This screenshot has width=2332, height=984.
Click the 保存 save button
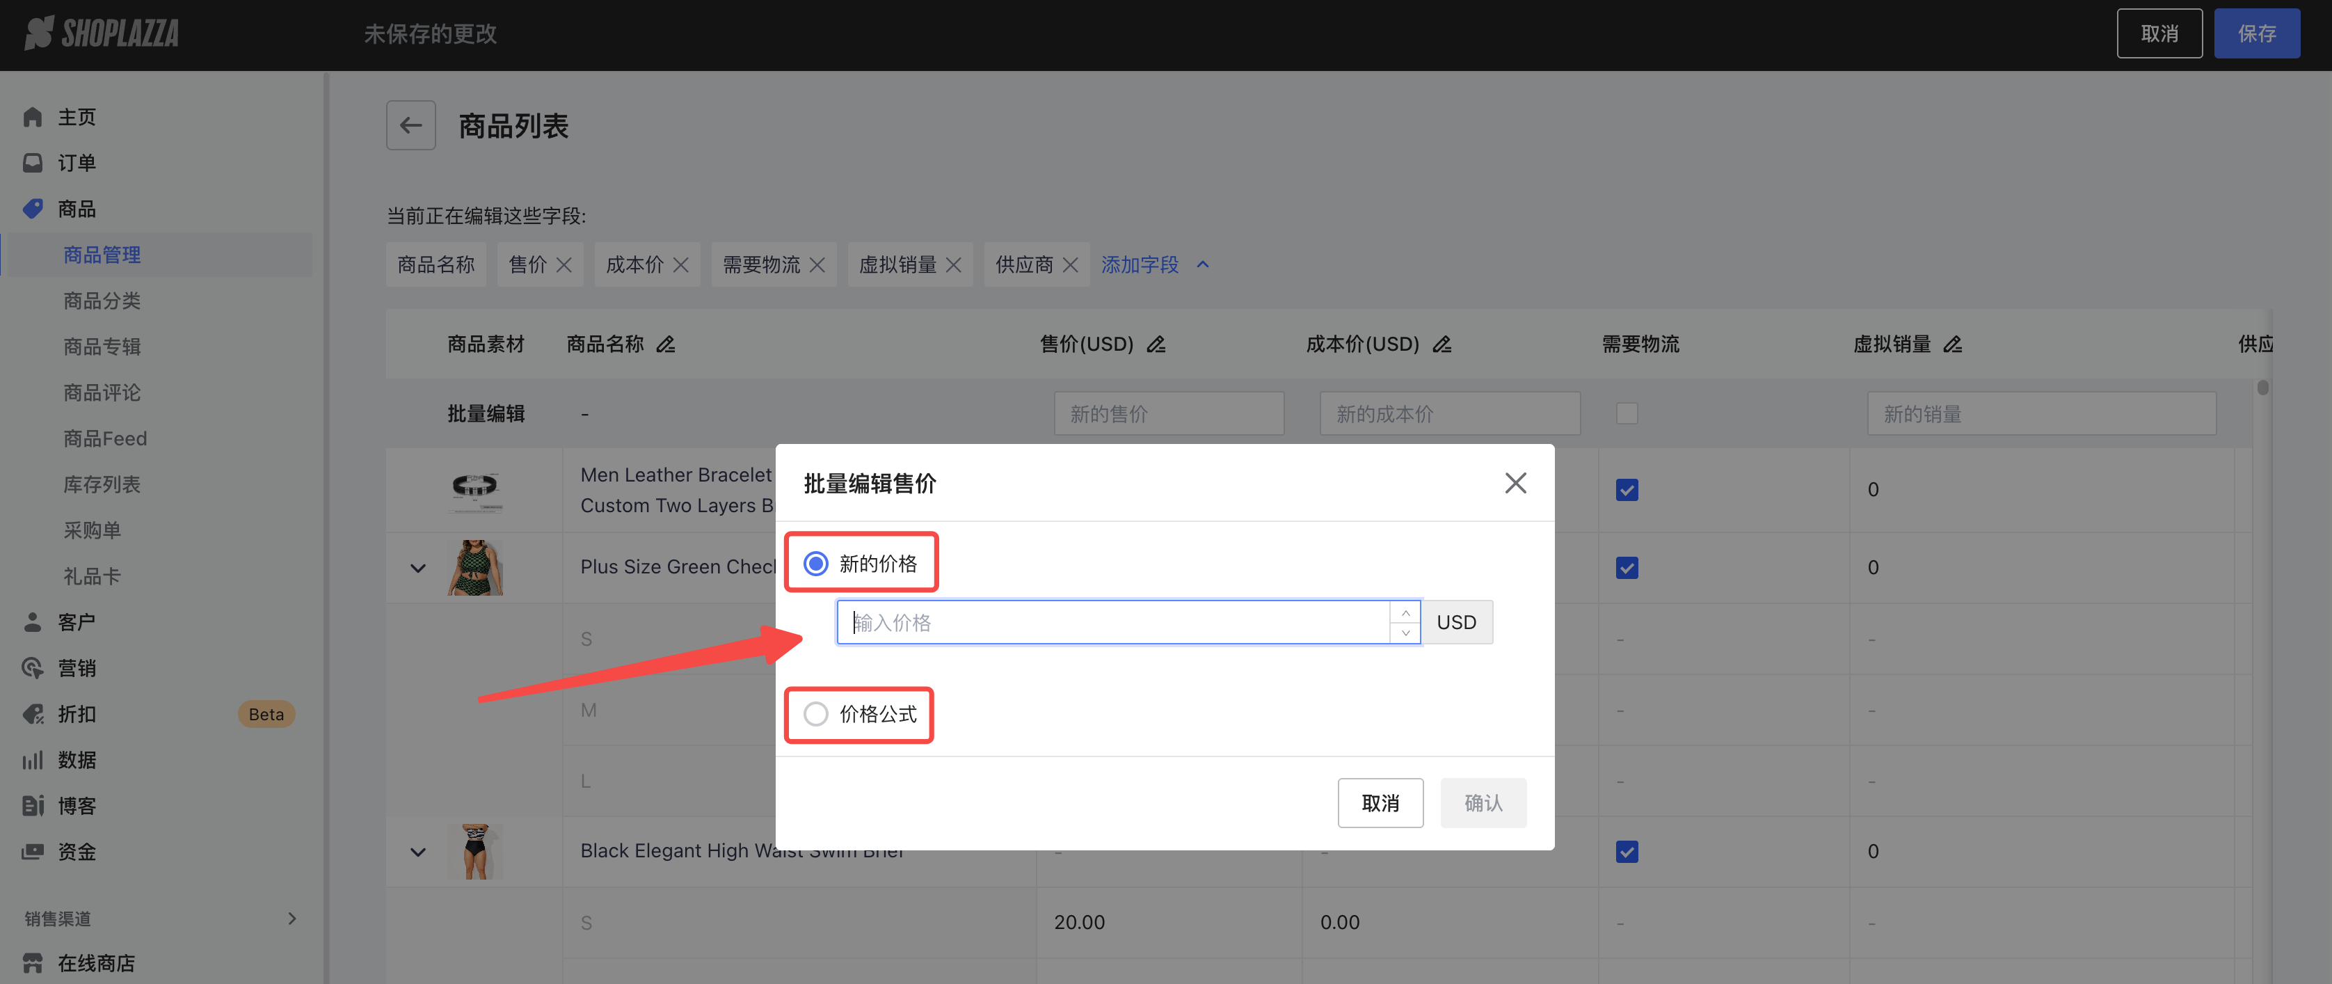(x=2257, y=33)
